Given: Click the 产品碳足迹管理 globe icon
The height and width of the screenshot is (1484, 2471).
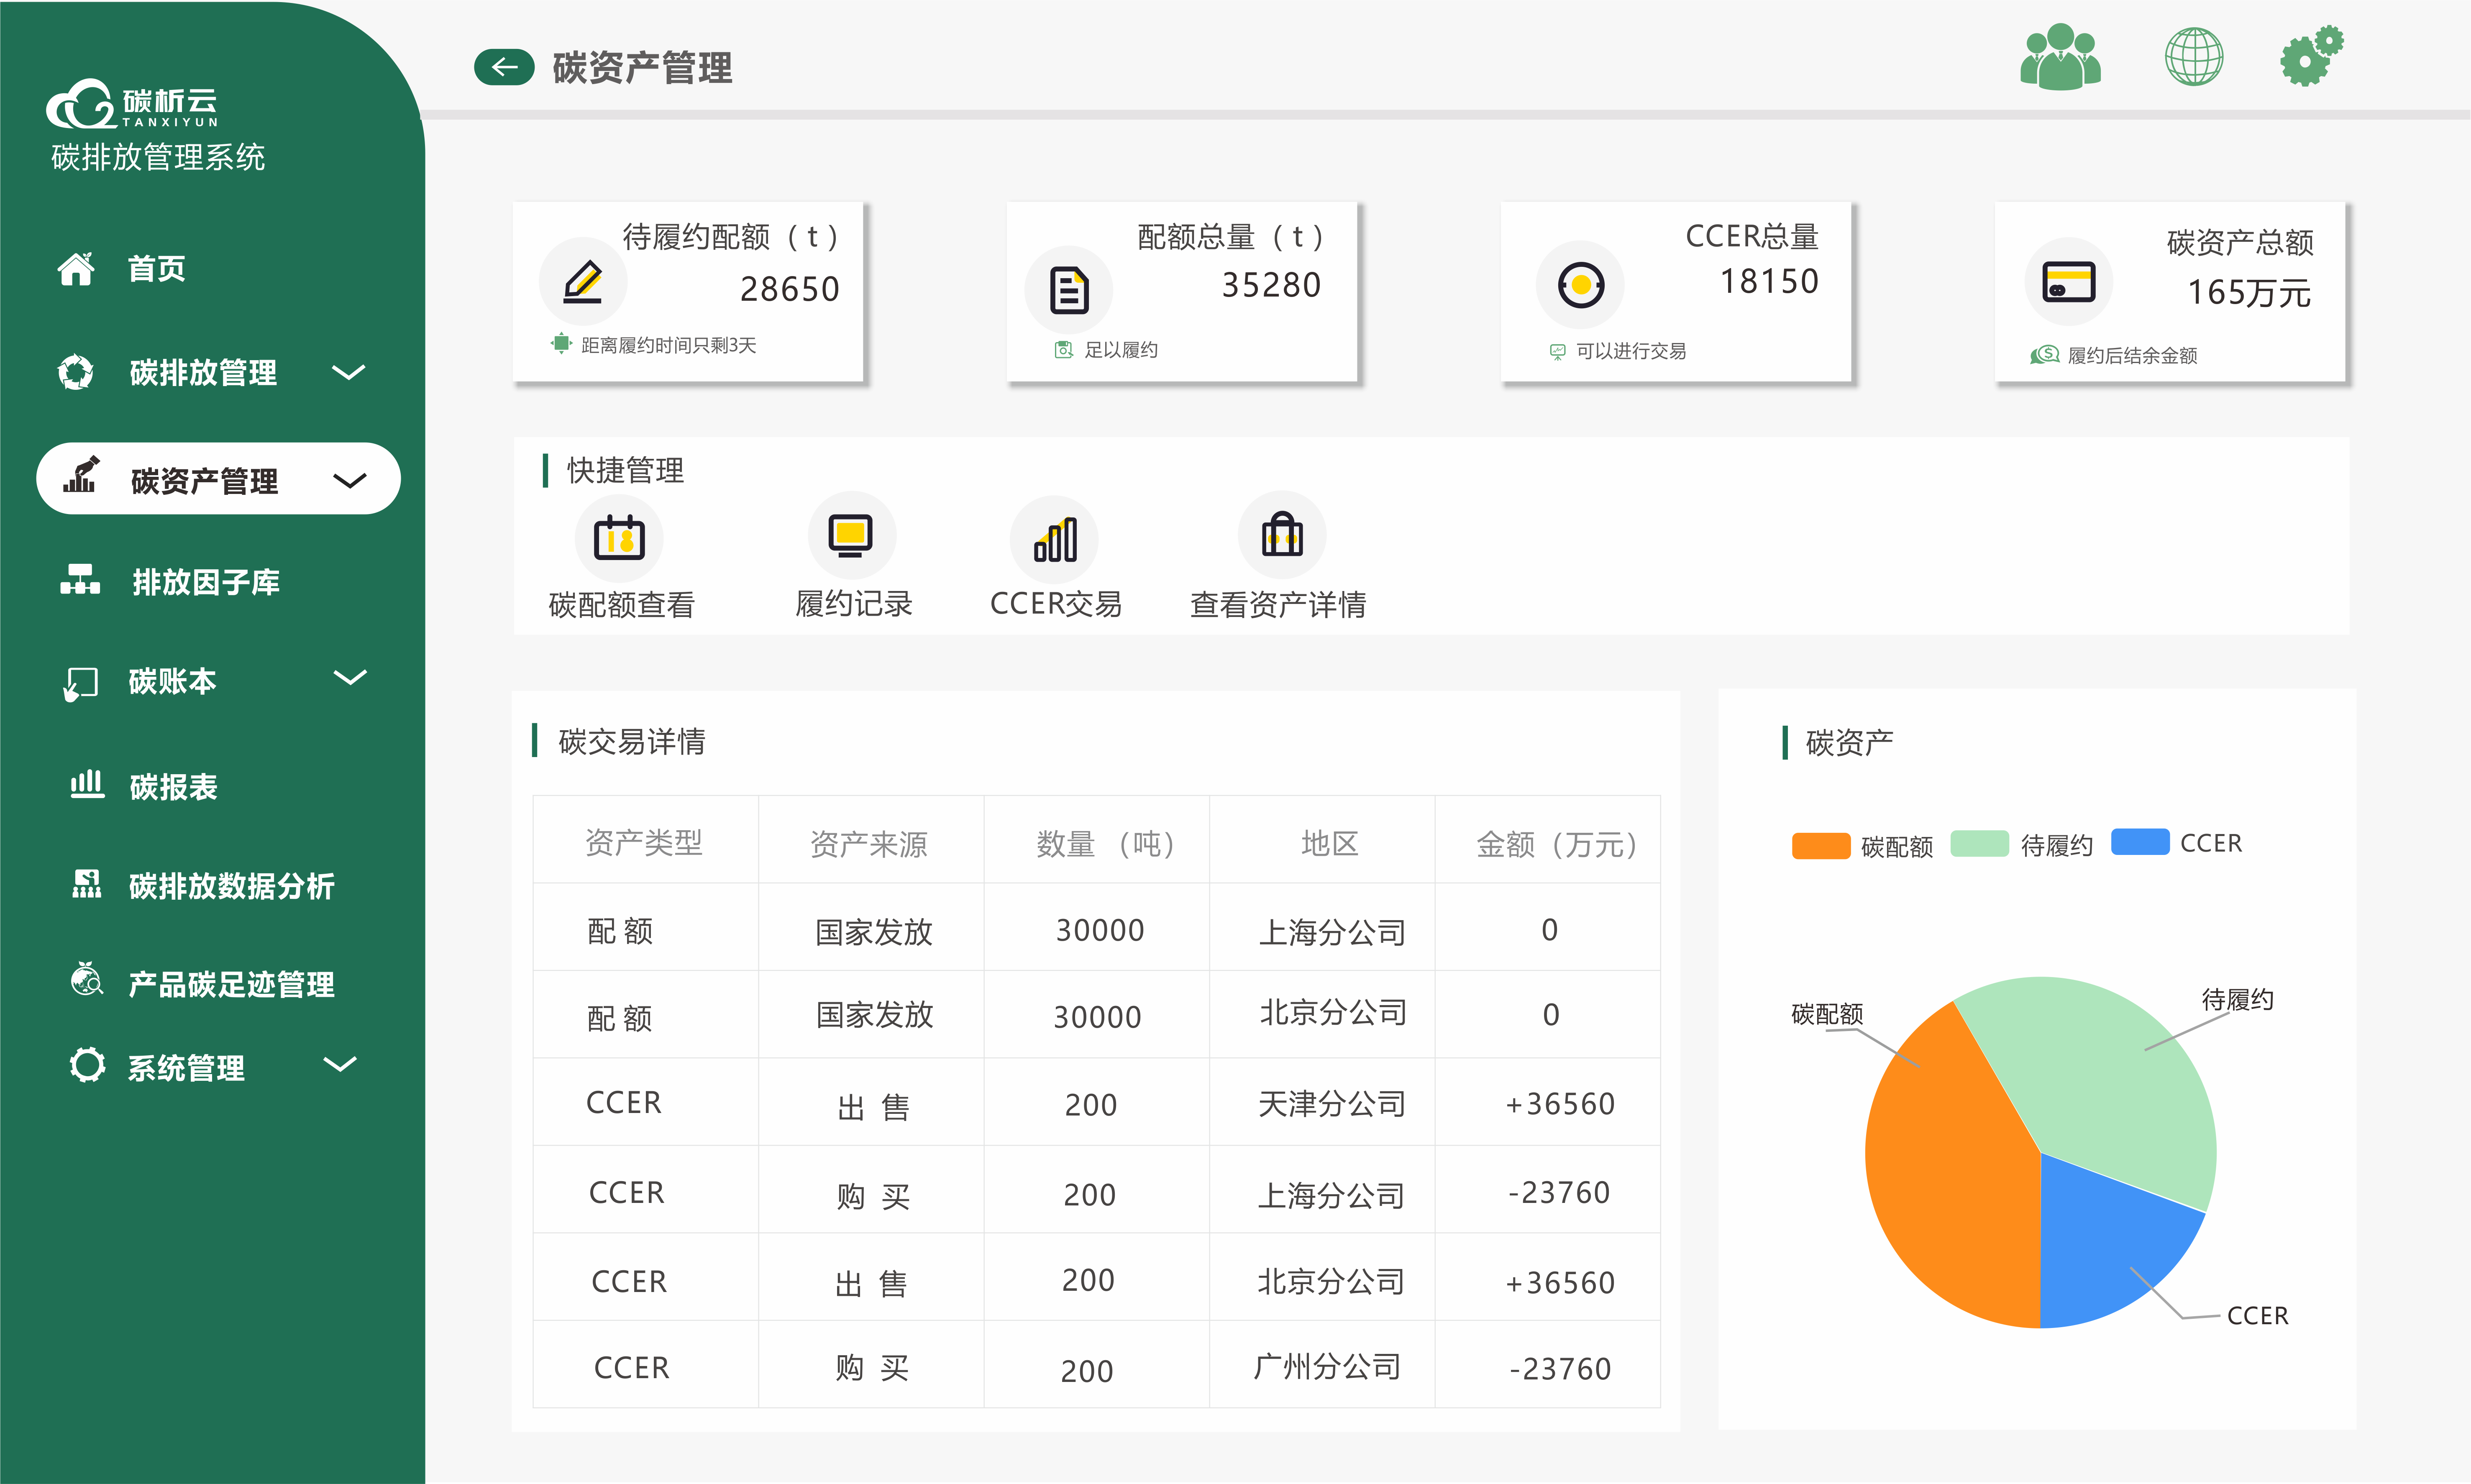Looking at the screenshot, I should (x=87, y=979).
